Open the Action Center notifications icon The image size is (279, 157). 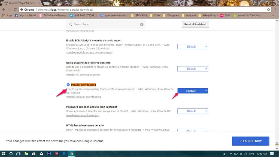click(x=272, y=154)
